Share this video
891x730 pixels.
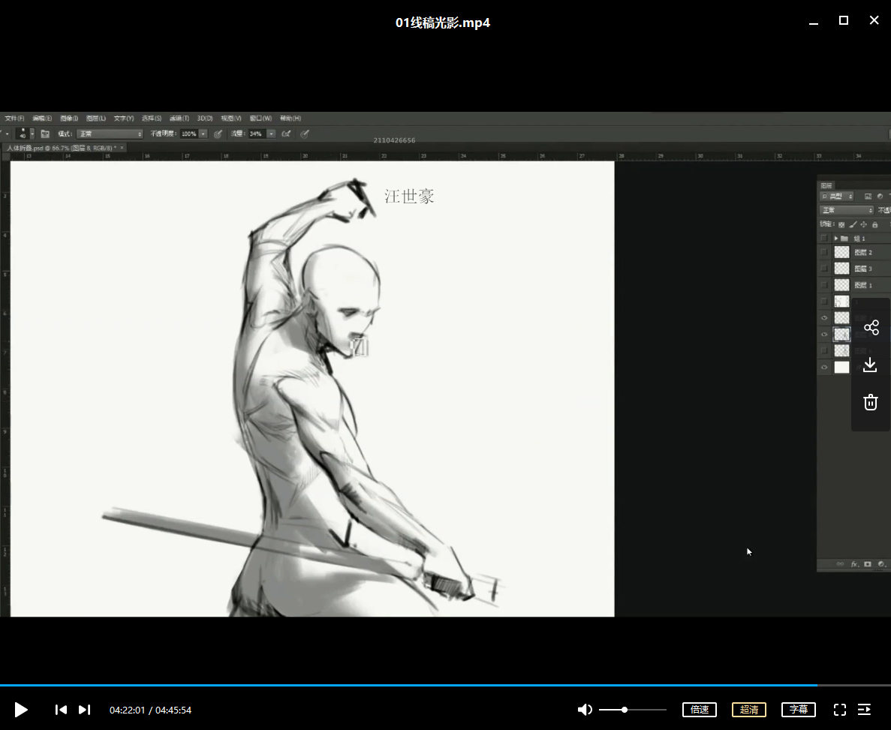871,328
